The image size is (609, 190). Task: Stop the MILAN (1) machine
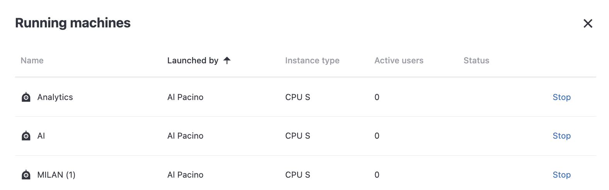click(x=561, y=175)
